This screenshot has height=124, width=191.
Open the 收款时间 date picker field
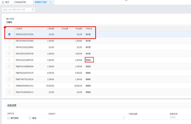coord(180,117)
